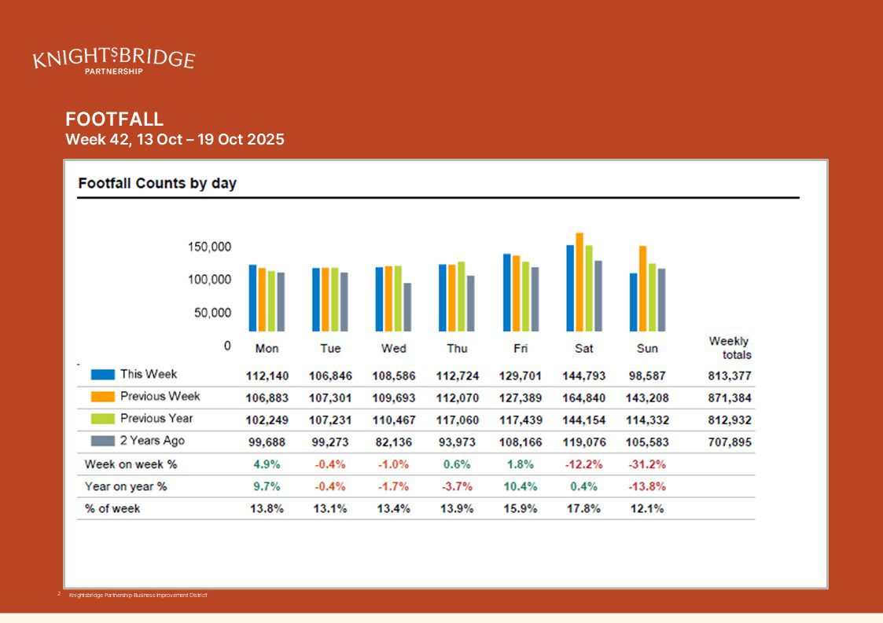Screen dimensions: 883x623
Task: Click the orange bar for Sunday
Action: point(642,288)
